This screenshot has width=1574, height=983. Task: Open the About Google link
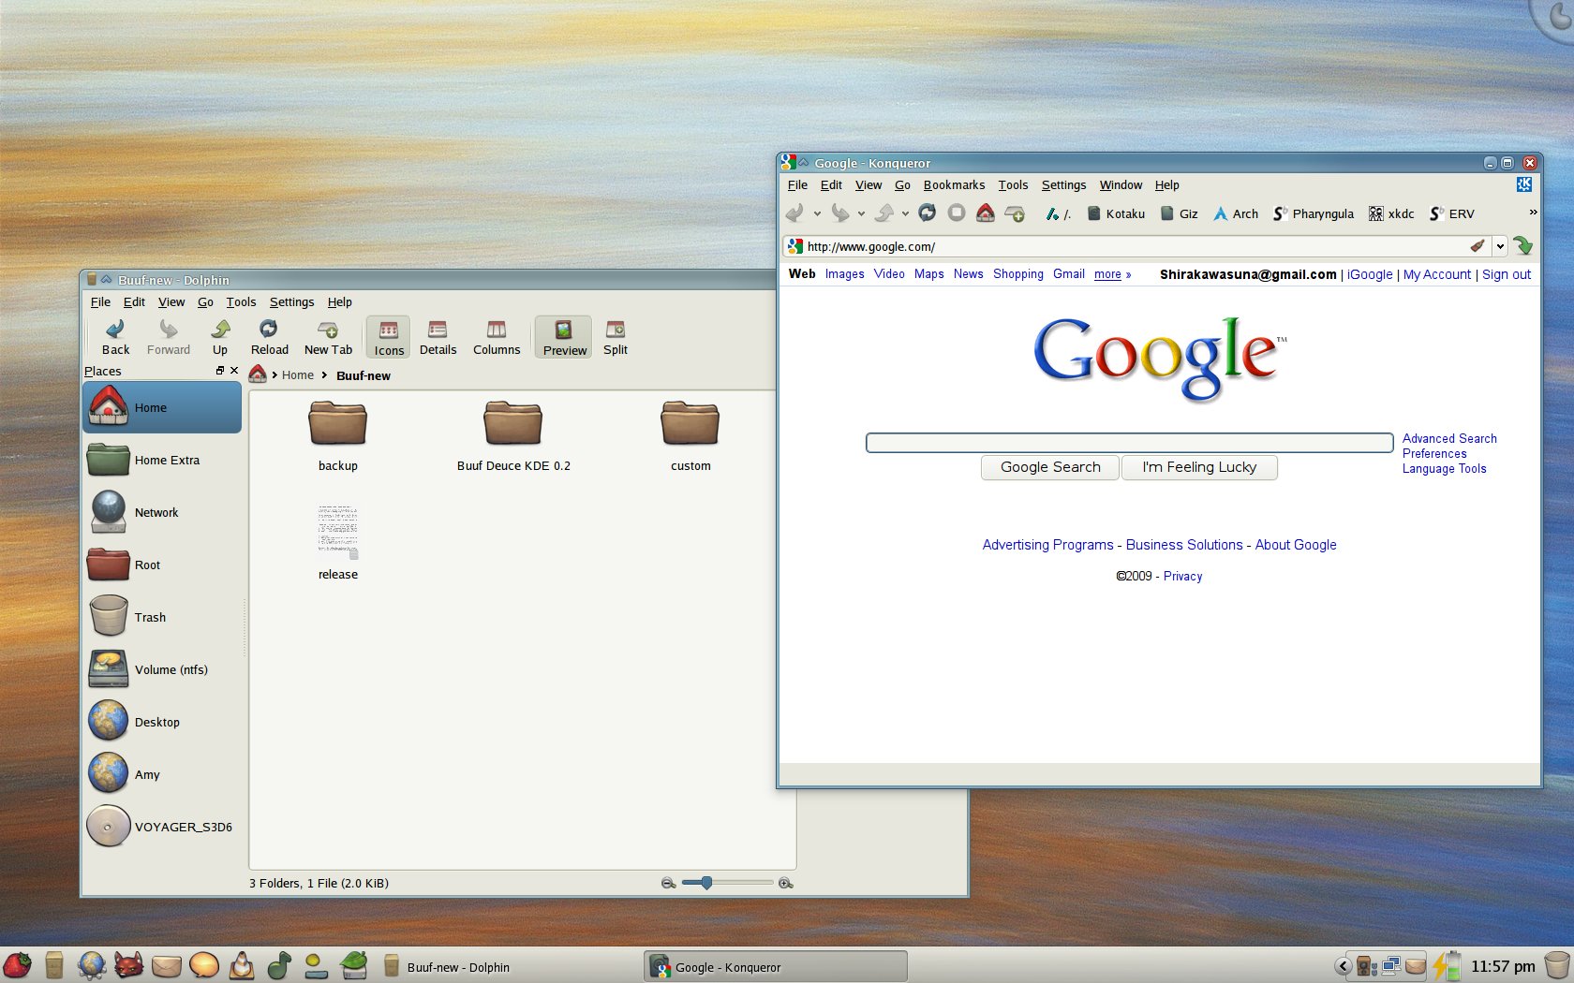pyautogui.click(x=1296, y=545)
